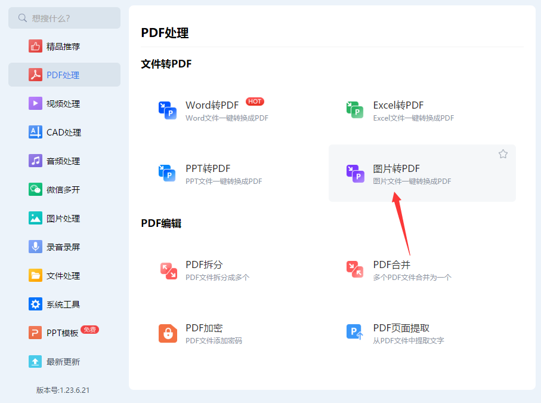The width and height of the screenshot is (541, 403).
Task: Go to 音频处理 category
Action: tap(64, 161)
